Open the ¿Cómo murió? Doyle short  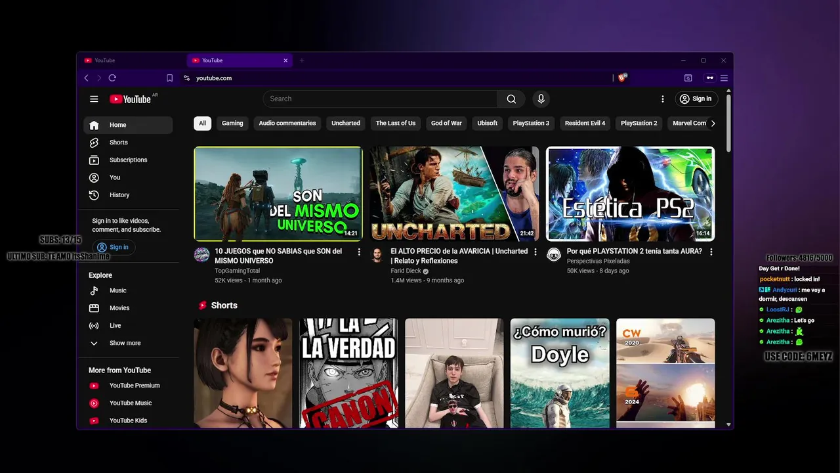pos(560,373)
